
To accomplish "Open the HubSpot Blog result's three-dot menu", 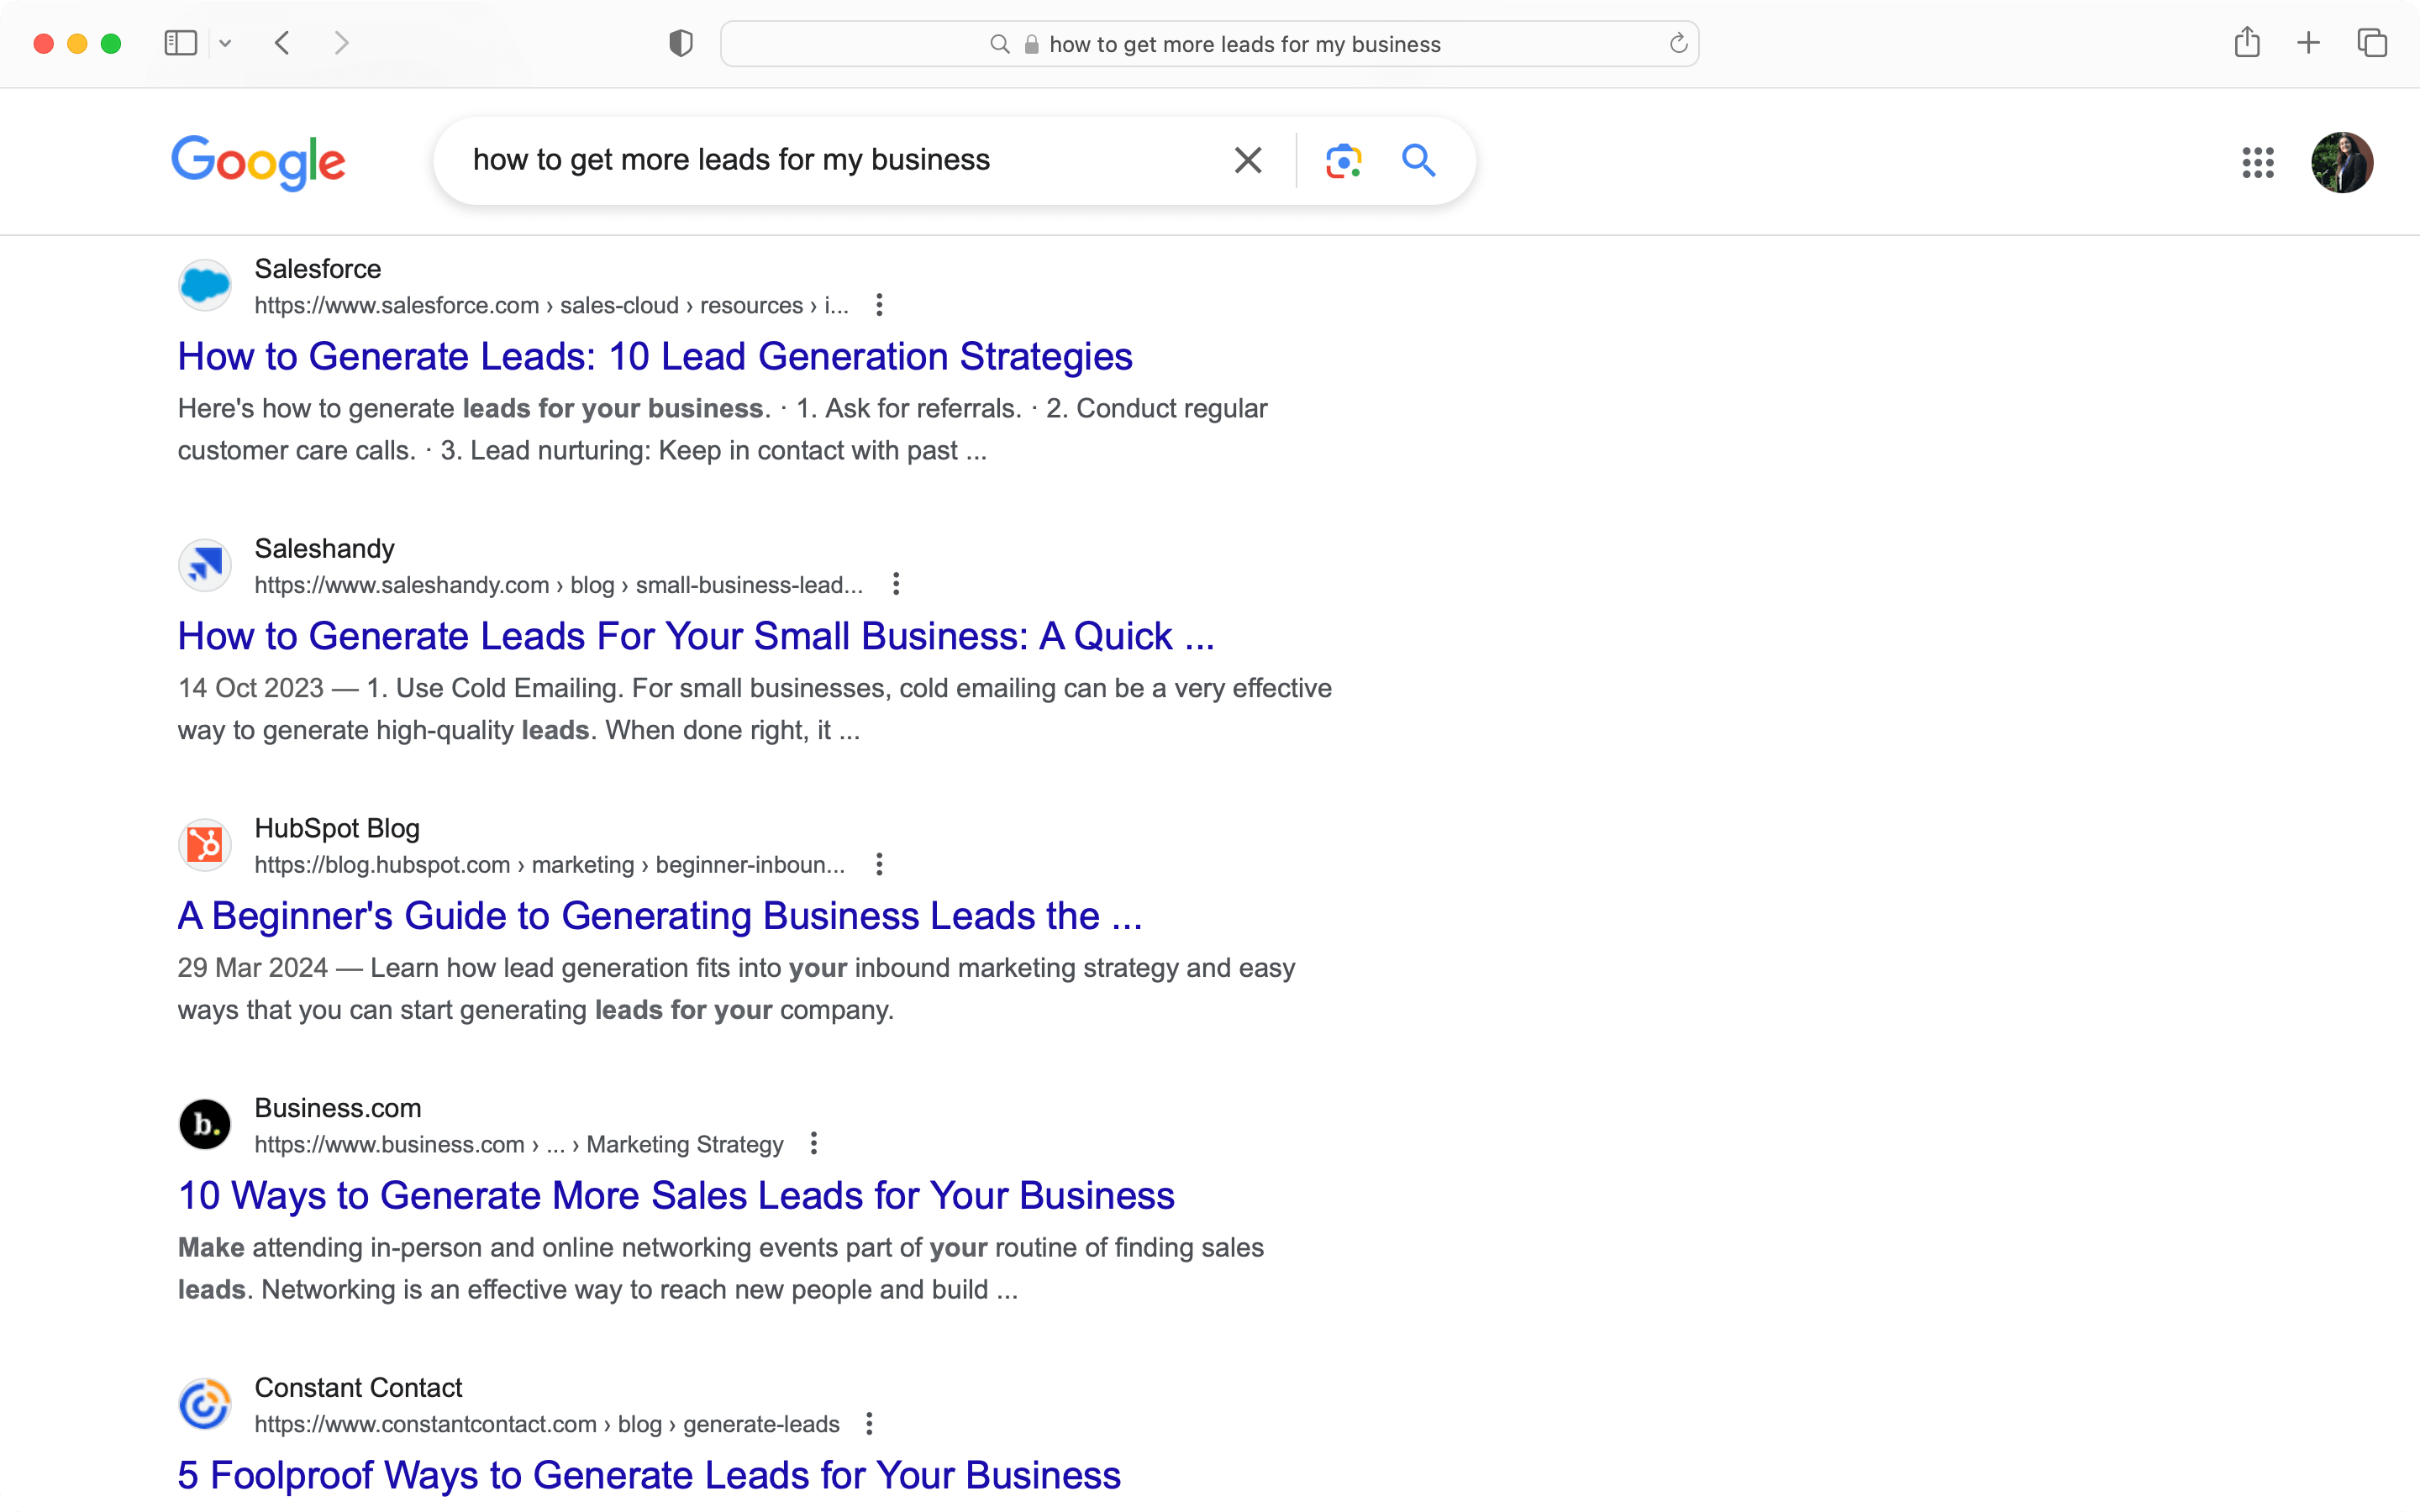I will coord(879,864).
